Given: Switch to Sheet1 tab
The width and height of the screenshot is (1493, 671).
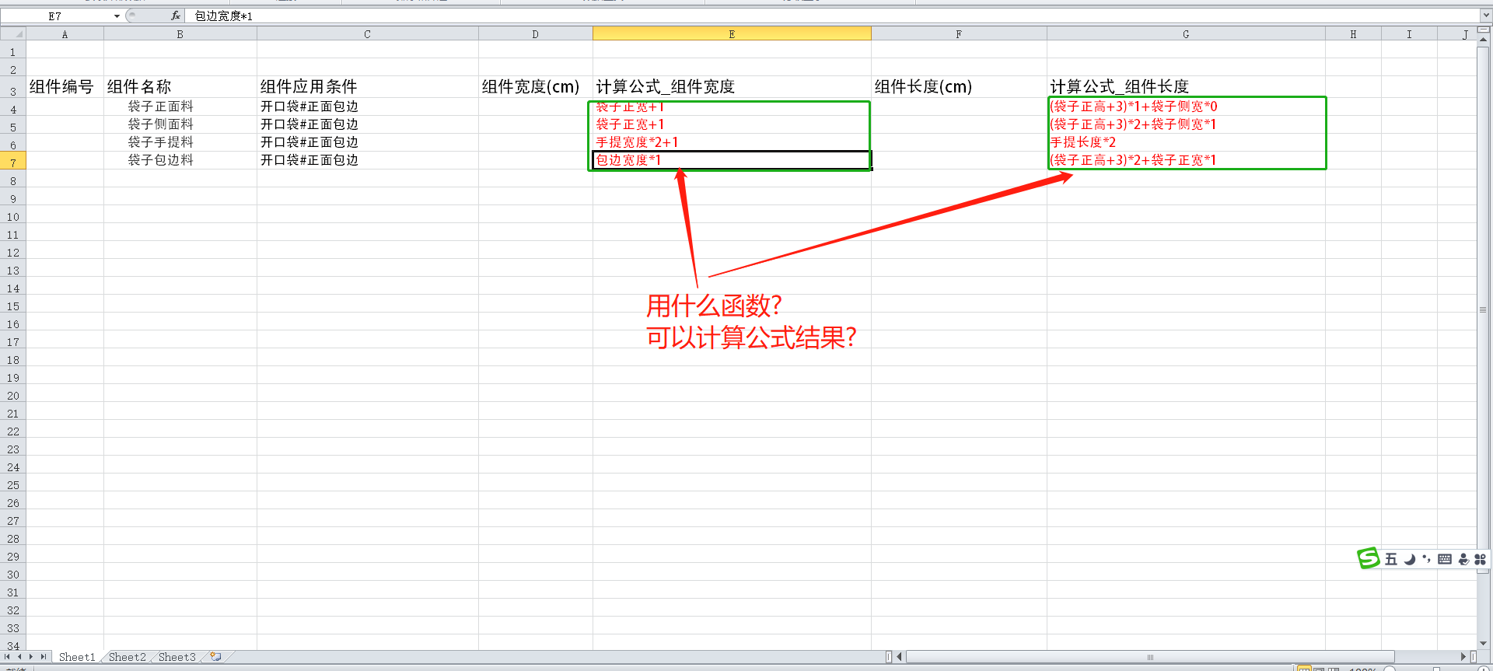Looking at the screenshot, I should [77, 657].
